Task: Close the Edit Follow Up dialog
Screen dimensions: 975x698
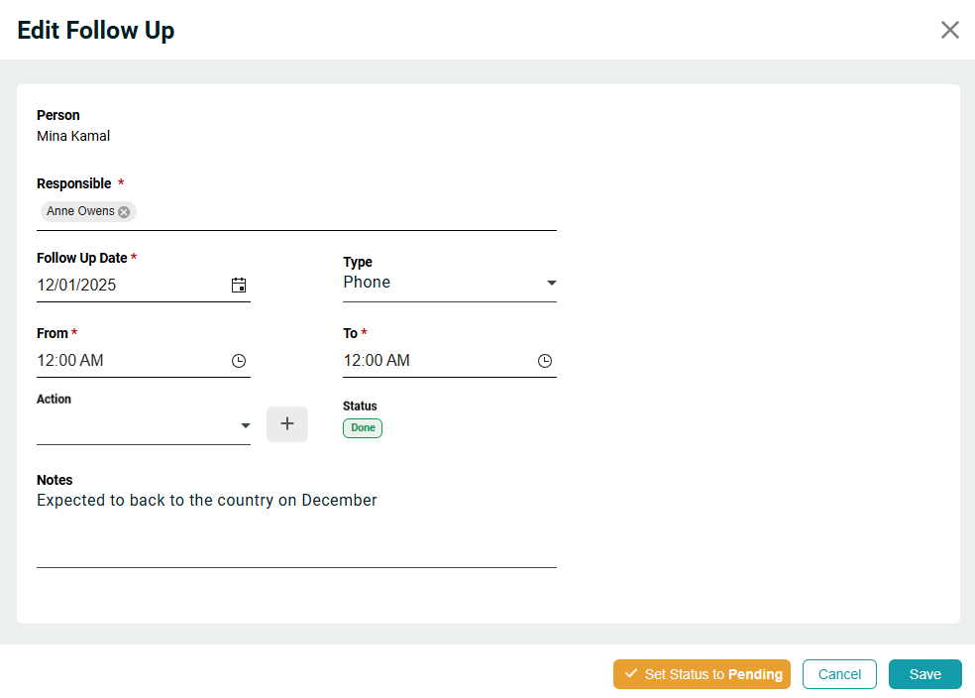Action: [949, 30]
